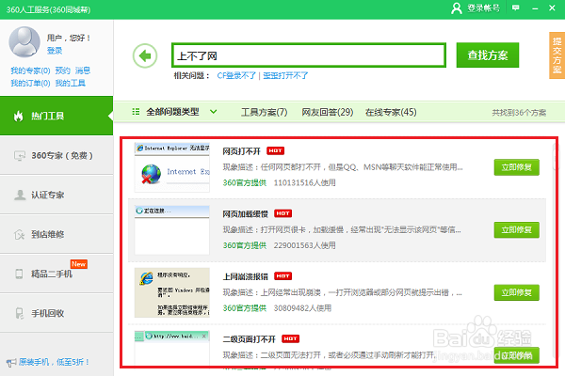Image resolution: width=565 pixels, height=376 pixels.
Task: Minimize the 360人工服务 window
Action: (x=535, y=8)
